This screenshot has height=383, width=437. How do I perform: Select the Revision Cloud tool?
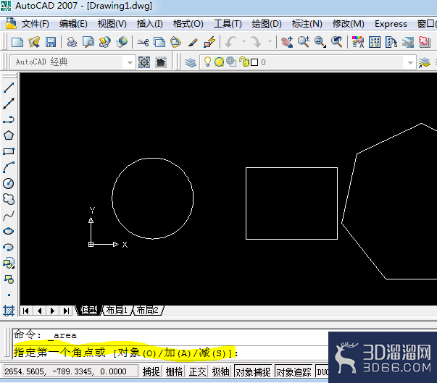coord(9,199)
